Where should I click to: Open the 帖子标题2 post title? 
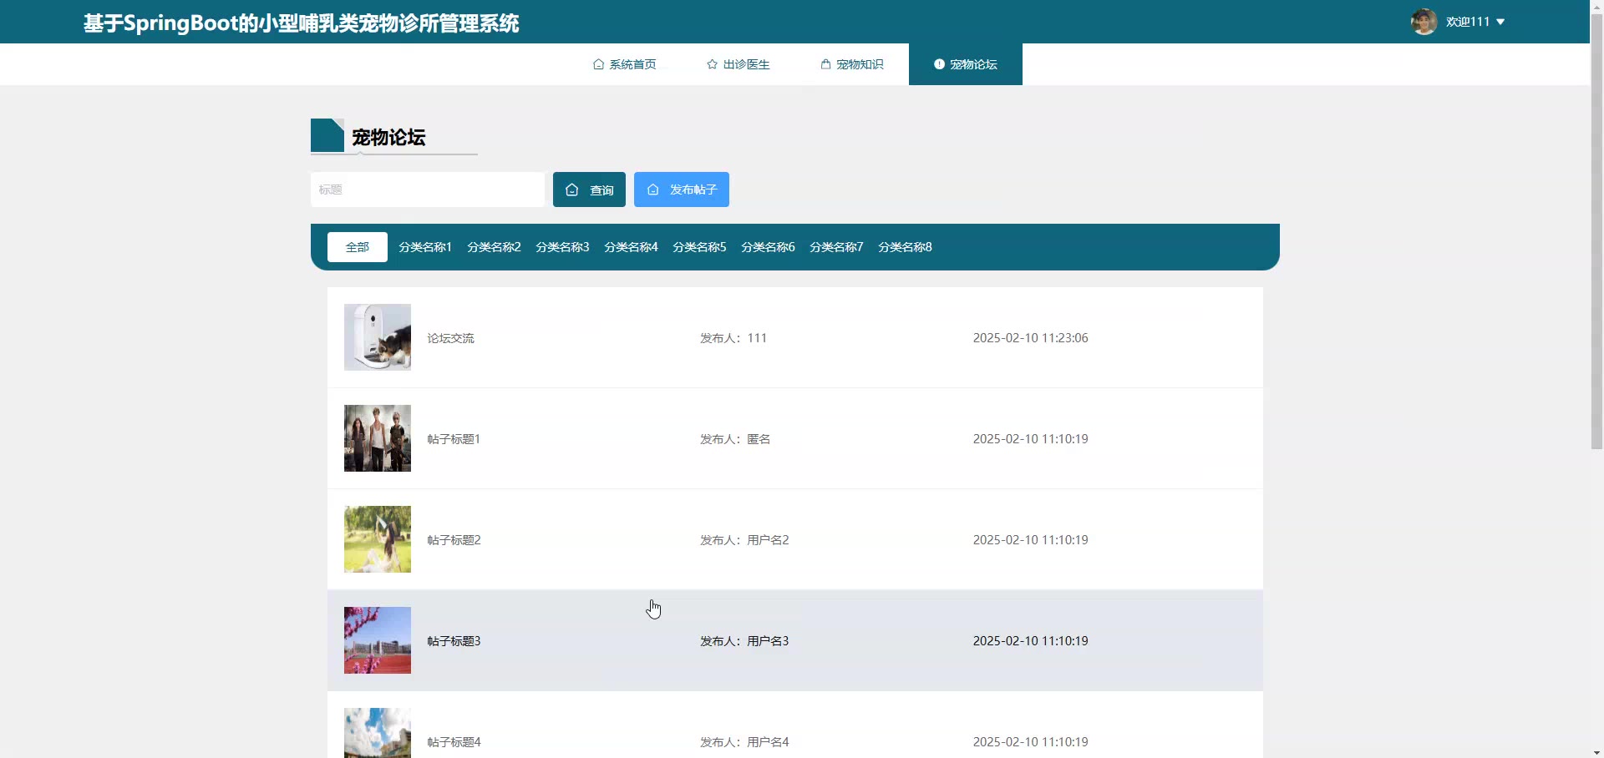coord(454,540)
